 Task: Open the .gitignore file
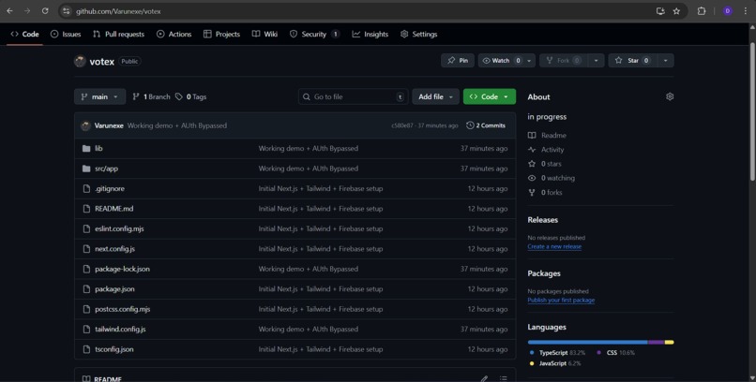tap(110, 188)
